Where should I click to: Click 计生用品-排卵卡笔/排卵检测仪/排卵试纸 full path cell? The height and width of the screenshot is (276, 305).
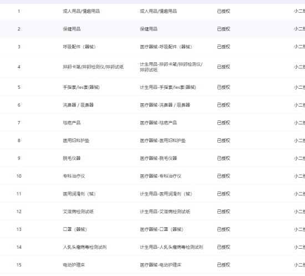(171, 67)
